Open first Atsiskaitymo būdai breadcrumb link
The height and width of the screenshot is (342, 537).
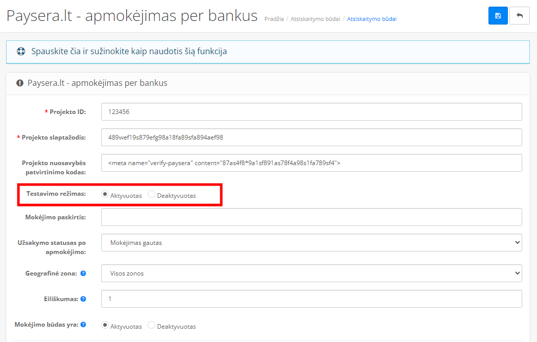point(315,19)
